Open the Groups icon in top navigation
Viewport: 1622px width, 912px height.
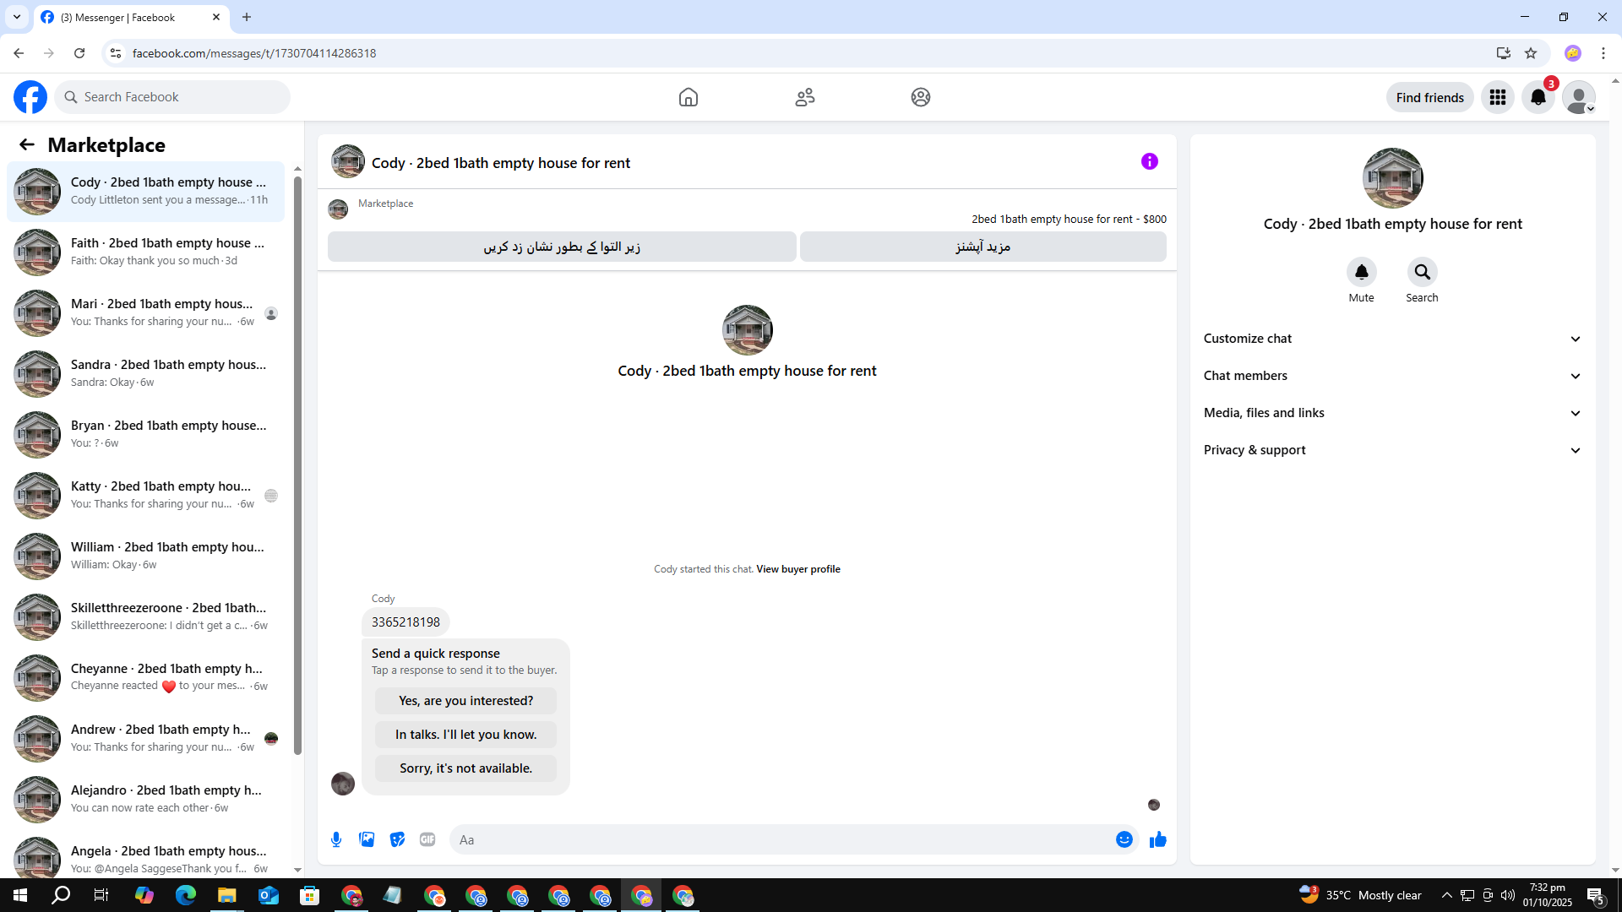tap(921, 97)
